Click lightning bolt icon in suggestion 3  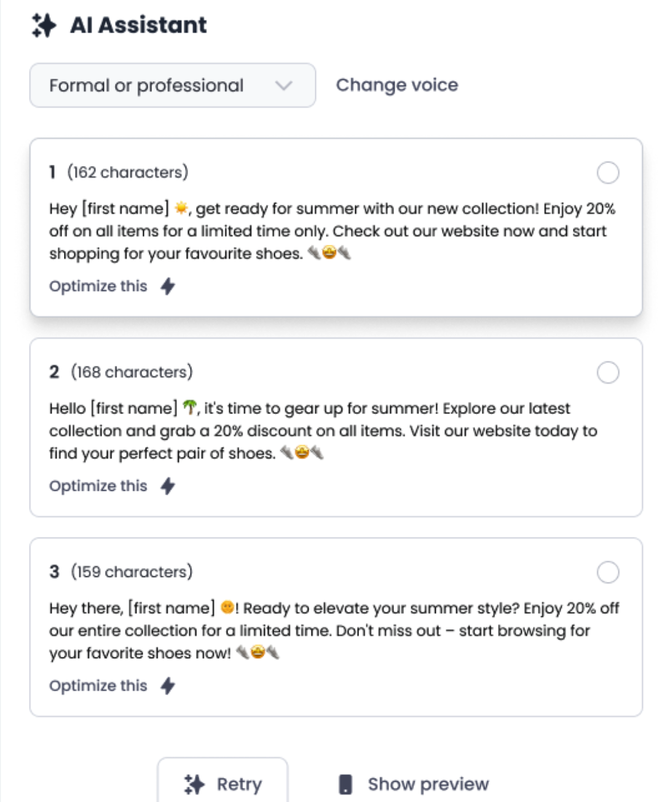168,686
